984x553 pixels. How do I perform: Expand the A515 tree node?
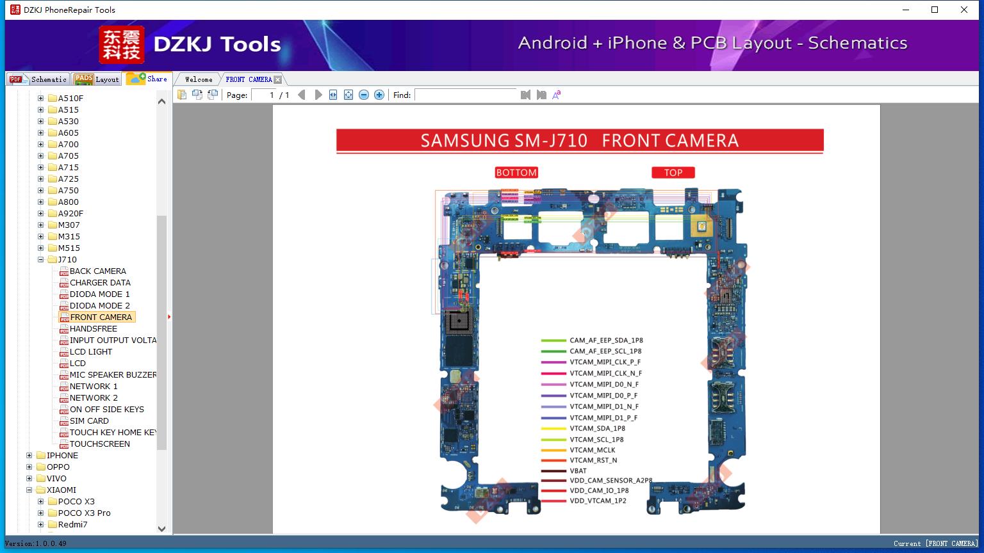click(x=41, y=110)
